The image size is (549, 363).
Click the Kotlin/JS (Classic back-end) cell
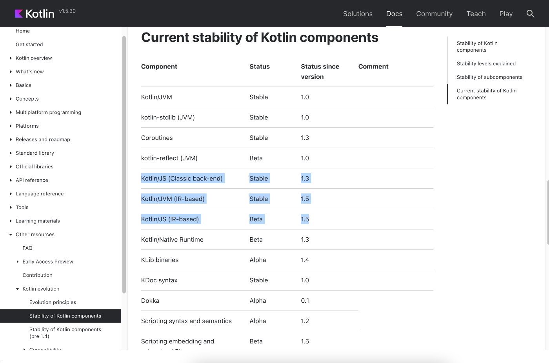click(x=182, y=179)
